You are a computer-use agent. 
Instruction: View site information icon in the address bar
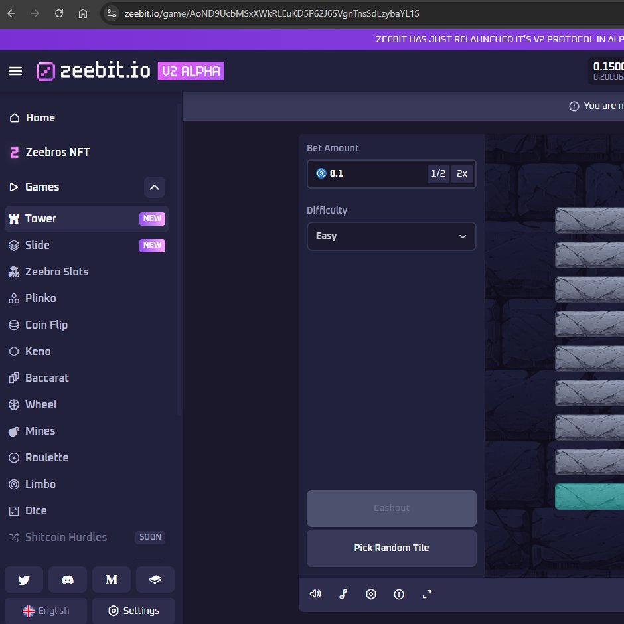(112, 13)
